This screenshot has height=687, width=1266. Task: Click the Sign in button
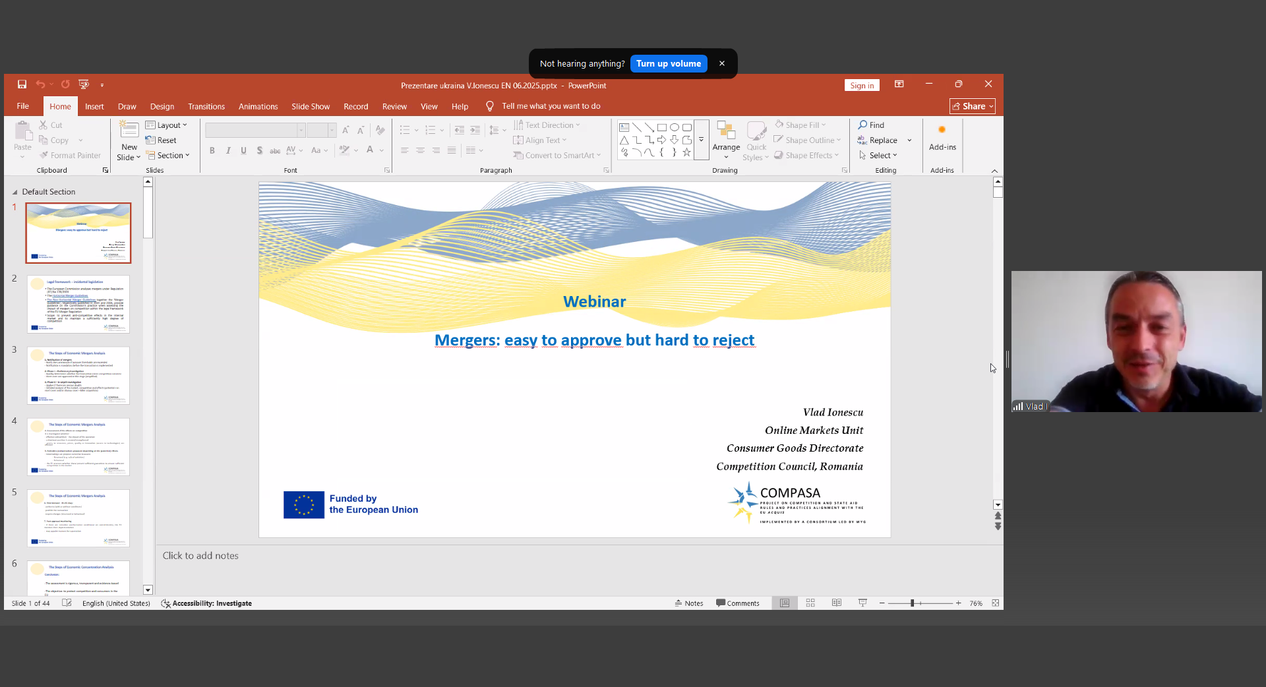pyautogui.click(x=861, y=85)
